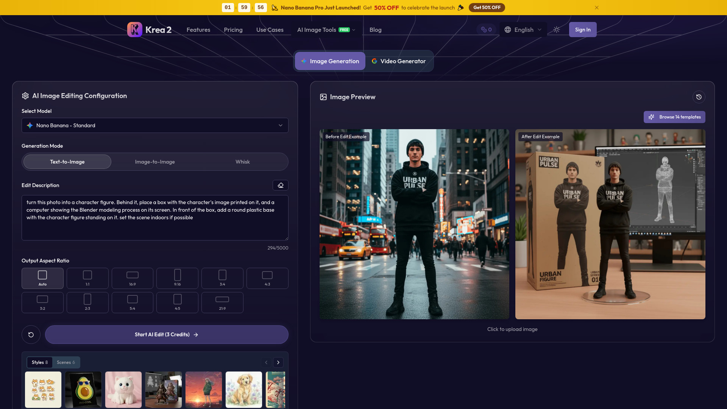The height and width of the screenshot is (409, 727).
Task: Click into the Edit Description textarea
Action: (155, 218)
